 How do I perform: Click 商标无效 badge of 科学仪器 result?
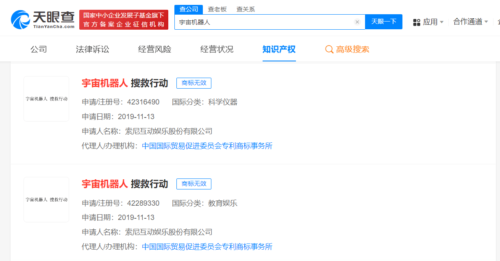(x=194, y=83)
